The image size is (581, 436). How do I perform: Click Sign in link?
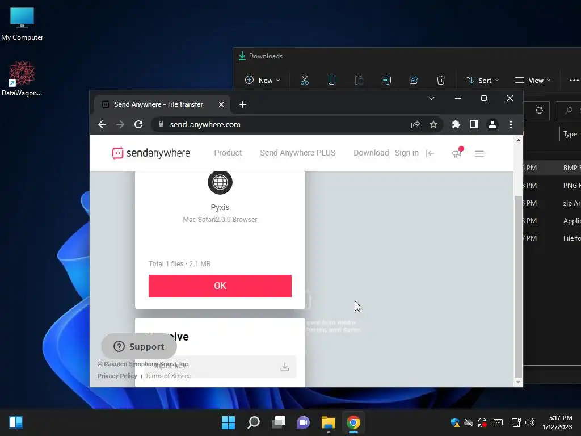click(406, 153)
